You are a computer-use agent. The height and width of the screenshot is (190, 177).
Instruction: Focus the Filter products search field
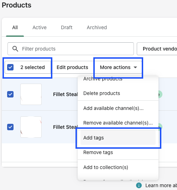(71, 49)
